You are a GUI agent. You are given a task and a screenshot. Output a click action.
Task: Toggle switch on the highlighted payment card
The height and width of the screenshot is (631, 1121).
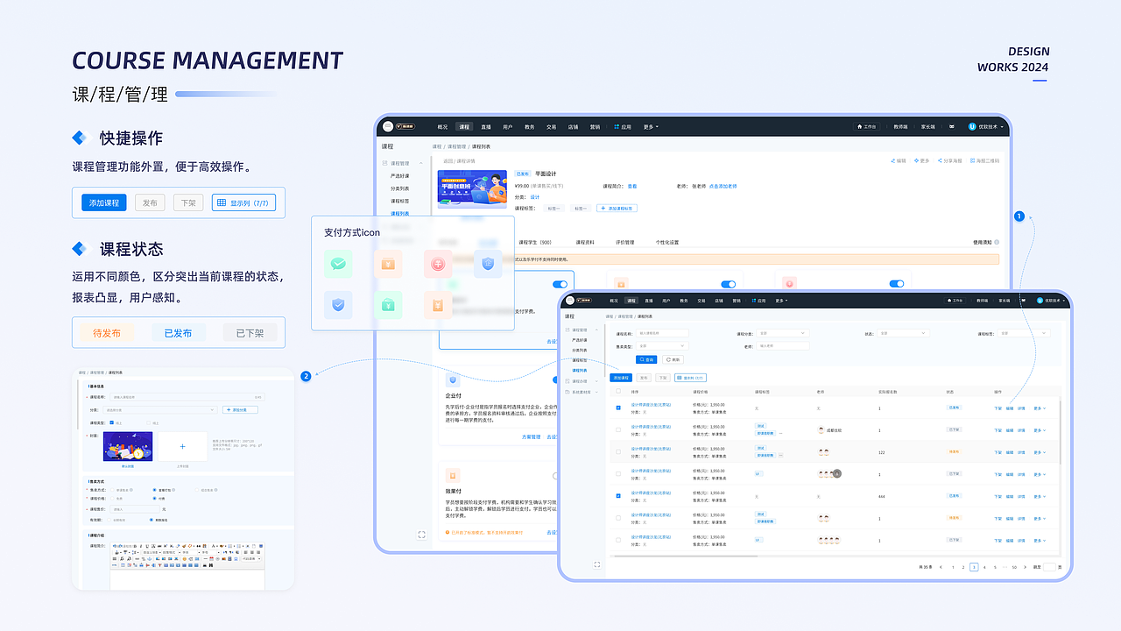coord(560,284)
